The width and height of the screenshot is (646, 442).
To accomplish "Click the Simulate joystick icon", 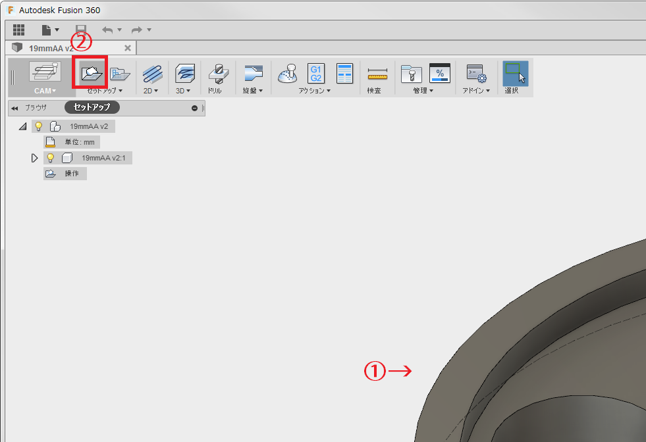I will click(x=288, y=74).
